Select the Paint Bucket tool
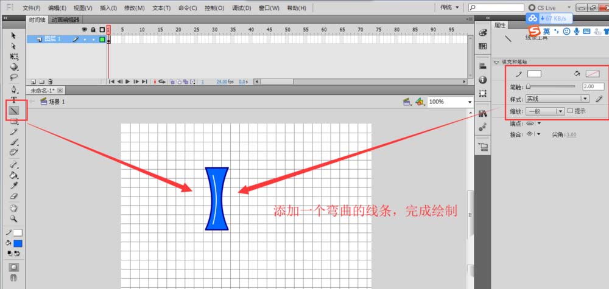This screenshot has width=609, height=289. click(x=13, y=175)
